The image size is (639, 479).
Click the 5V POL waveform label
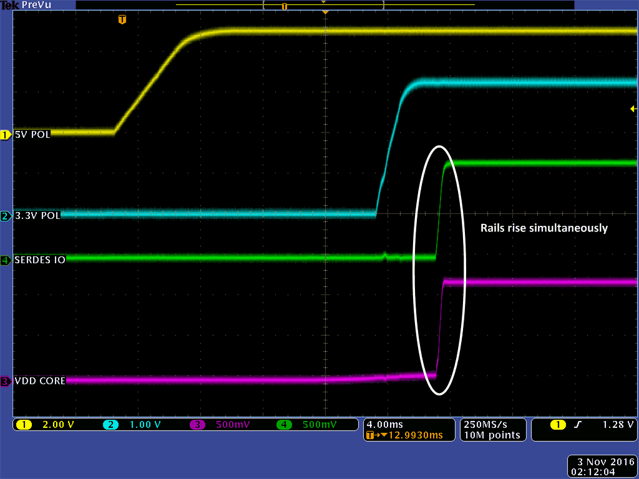[32, 135]
